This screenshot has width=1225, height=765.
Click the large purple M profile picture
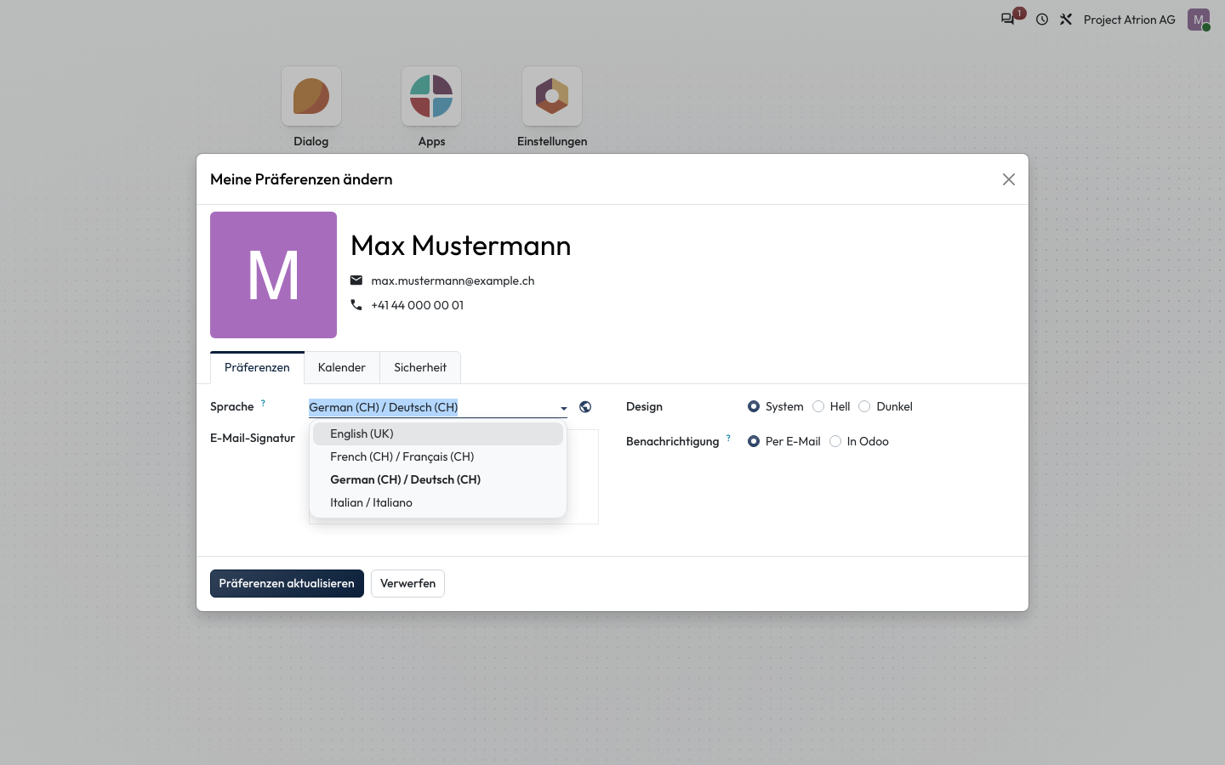[x=273, y=275]
